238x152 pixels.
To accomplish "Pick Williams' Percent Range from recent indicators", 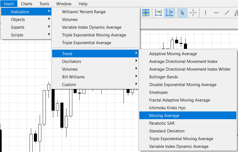I will click(x=84, y=12).
